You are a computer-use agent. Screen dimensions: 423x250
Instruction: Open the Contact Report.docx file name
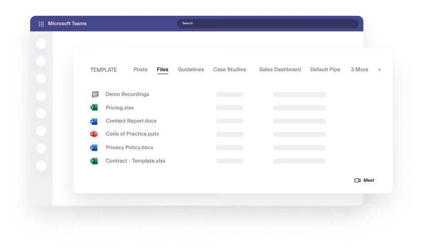coord(131,121)
